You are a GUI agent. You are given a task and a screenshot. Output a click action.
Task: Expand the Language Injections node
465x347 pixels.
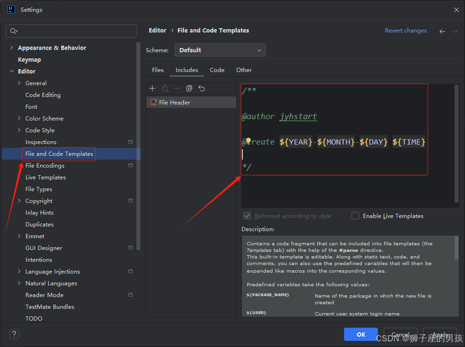point(19,271)
